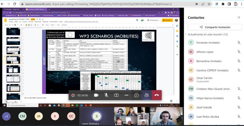Viewport: 244px width, 126px height.
Task: Click the Compartir invitación button
Action: (x=215, y=27)
